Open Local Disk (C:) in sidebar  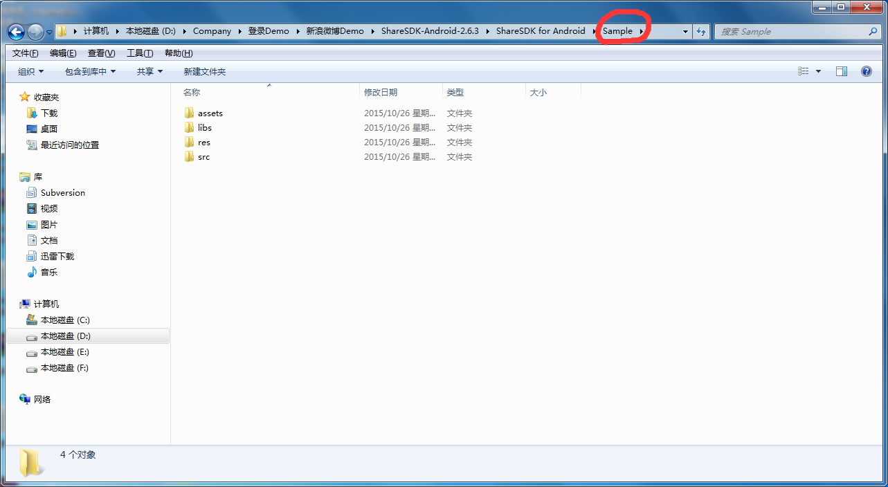click(x=58, y=320)
